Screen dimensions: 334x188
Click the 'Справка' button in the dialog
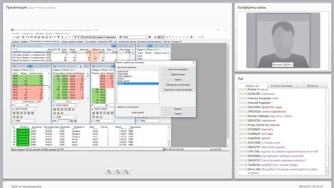[178, 114]
